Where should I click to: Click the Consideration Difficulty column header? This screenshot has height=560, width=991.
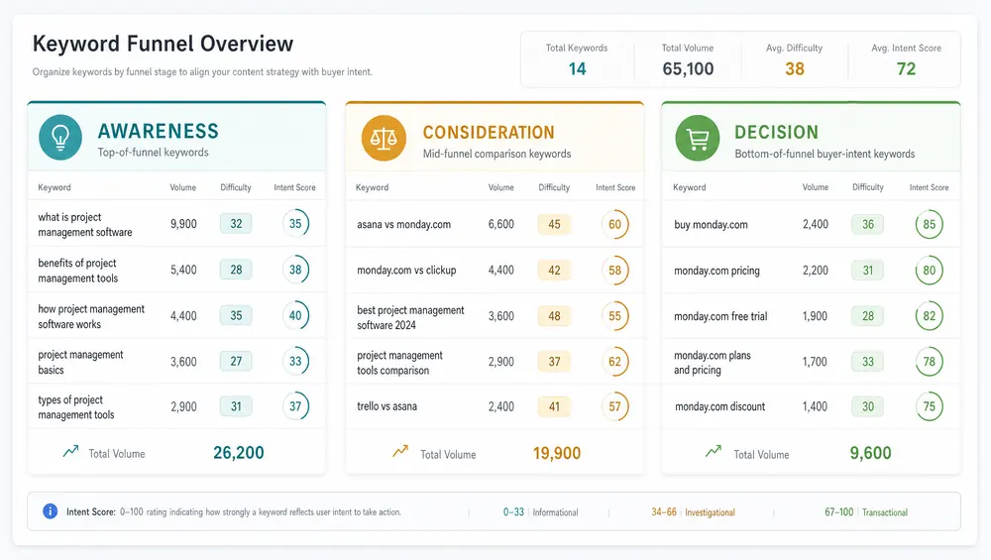point(554,187)
